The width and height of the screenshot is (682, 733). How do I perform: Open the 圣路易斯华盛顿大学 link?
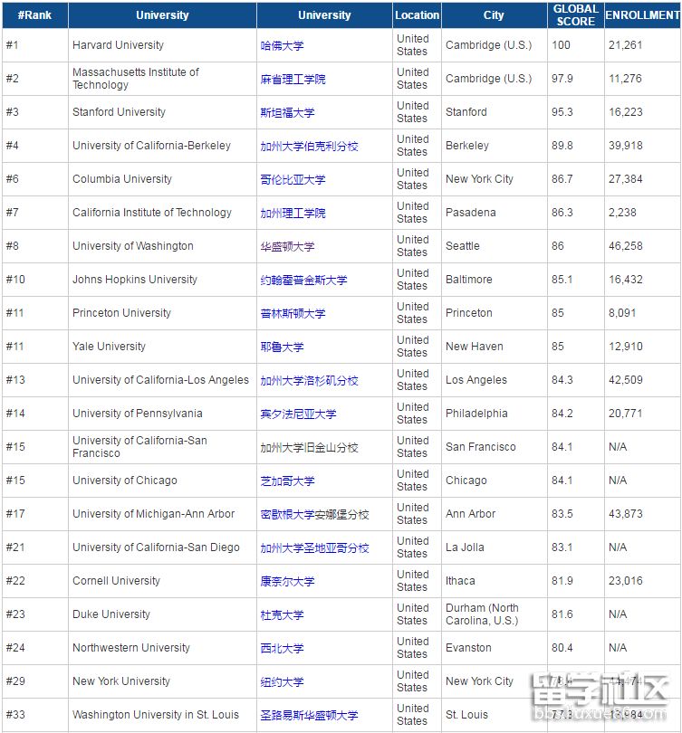point(309,716)
